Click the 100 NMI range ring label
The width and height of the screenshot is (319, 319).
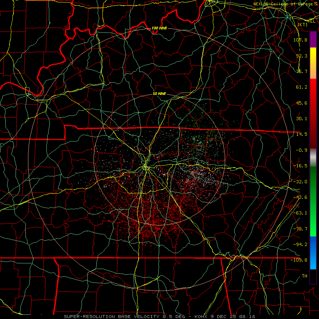tap(159, 28)
